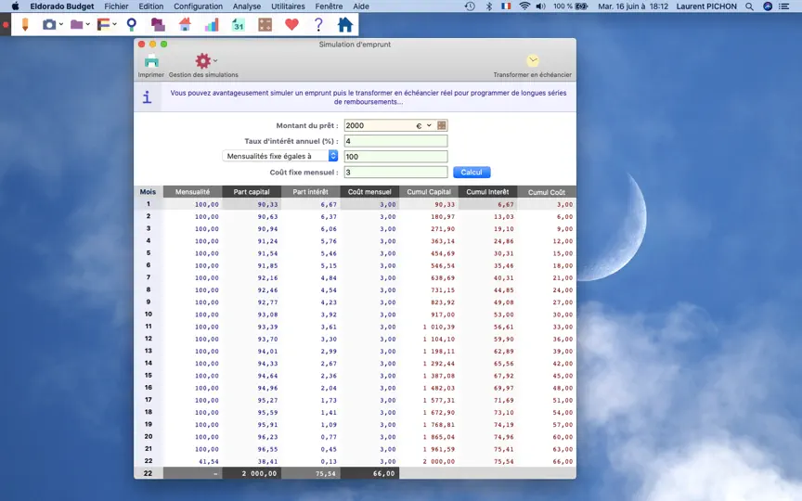Open the Configuration menu
Screen dimensions: 802x501
coord(198,6)
